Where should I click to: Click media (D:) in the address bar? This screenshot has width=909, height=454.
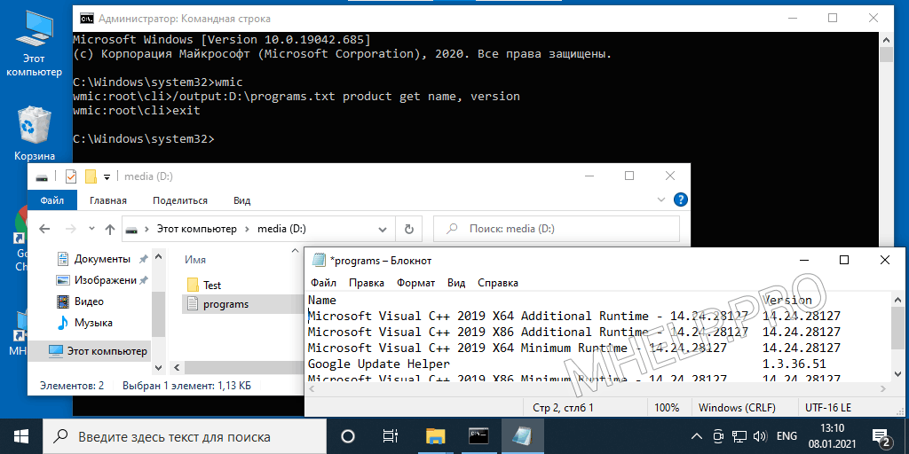click(x=281, y=230)
